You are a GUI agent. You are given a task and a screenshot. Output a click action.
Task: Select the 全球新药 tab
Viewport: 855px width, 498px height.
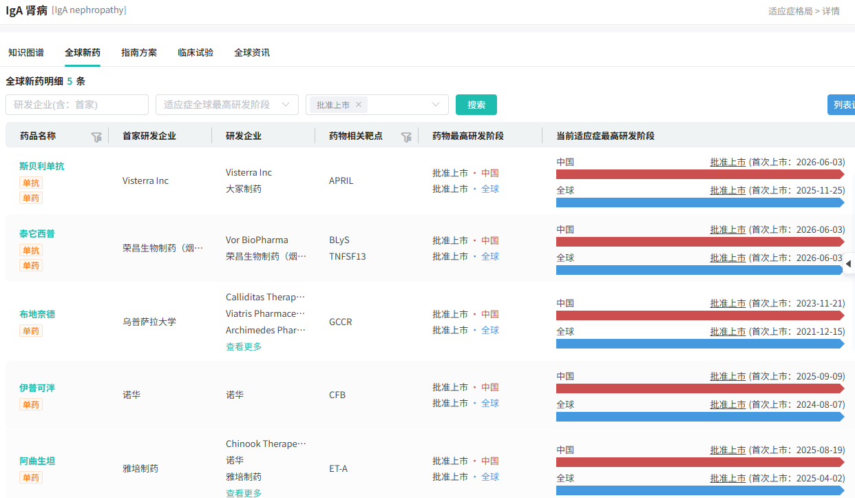83,52
